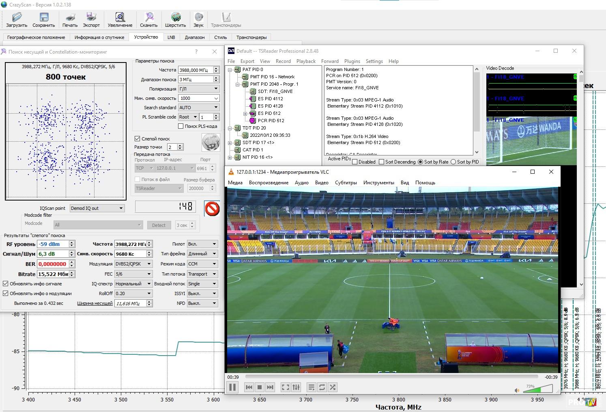The height and width of the screenshot is (412, 606).
Task: Uncheck the Слепой поиск checkbox
Action: (x=138, y=138)
